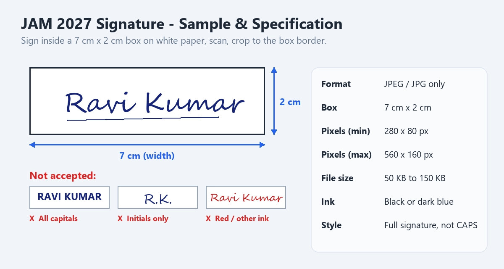Click the vertical 2 cm height arrow
Image resolution: width=504 pixels, height=269 pixels.
[x=274, y=101]
